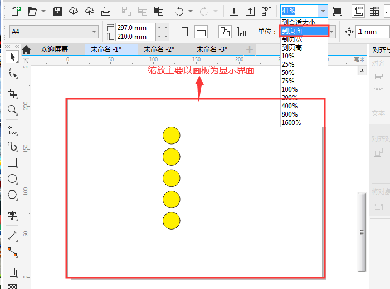The image size is (390, 289).
Task: Click the Save floppy disk icon
Action: [x=57, y=11]
